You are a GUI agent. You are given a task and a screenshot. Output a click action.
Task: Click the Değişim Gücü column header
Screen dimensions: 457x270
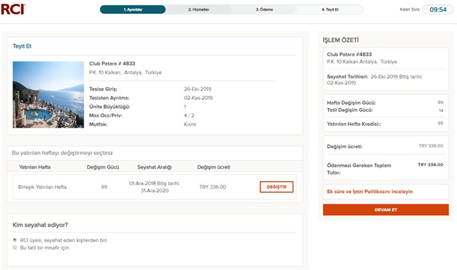click(103, 167)
